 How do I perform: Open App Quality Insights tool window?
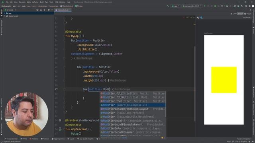click(x=85, y=139)
